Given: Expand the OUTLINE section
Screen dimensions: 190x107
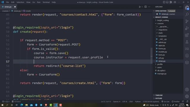Looking at the screenshot, I should click(x=154, y=98).
